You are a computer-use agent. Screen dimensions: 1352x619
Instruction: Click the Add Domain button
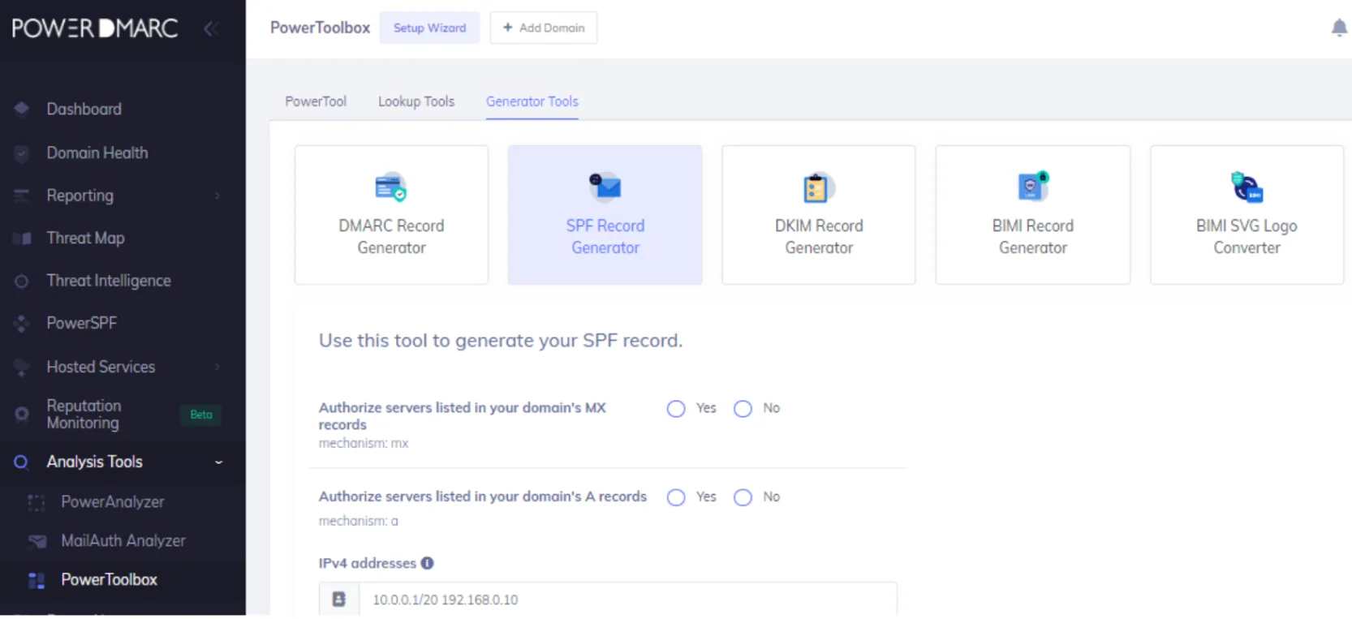544,28
